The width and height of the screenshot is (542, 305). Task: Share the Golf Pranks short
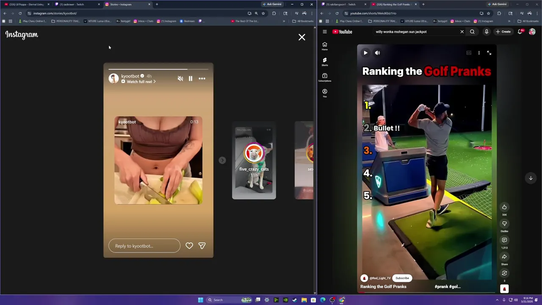(x=504, y=257)
